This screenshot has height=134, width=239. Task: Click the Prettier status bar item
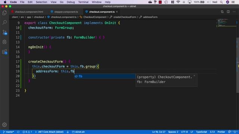pos(221,132)
